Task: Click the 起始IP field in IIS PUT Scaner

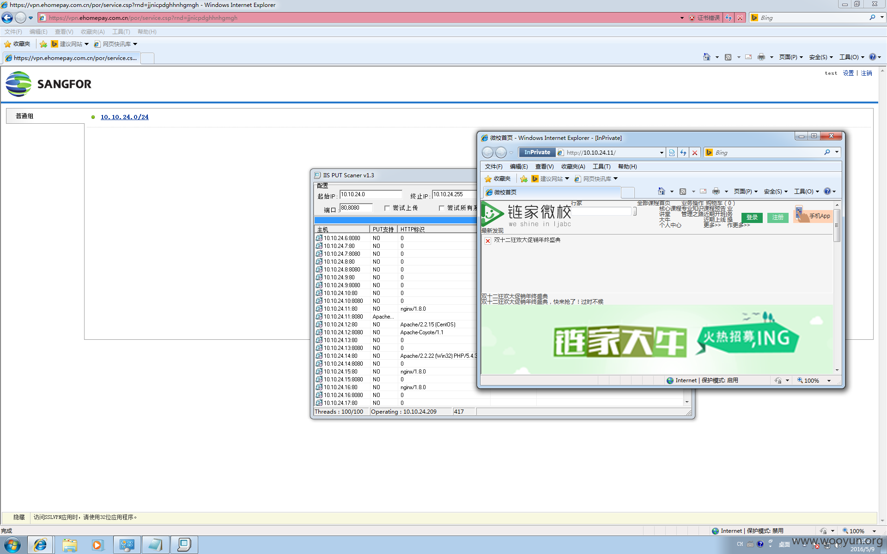Action: pos(371,194)
